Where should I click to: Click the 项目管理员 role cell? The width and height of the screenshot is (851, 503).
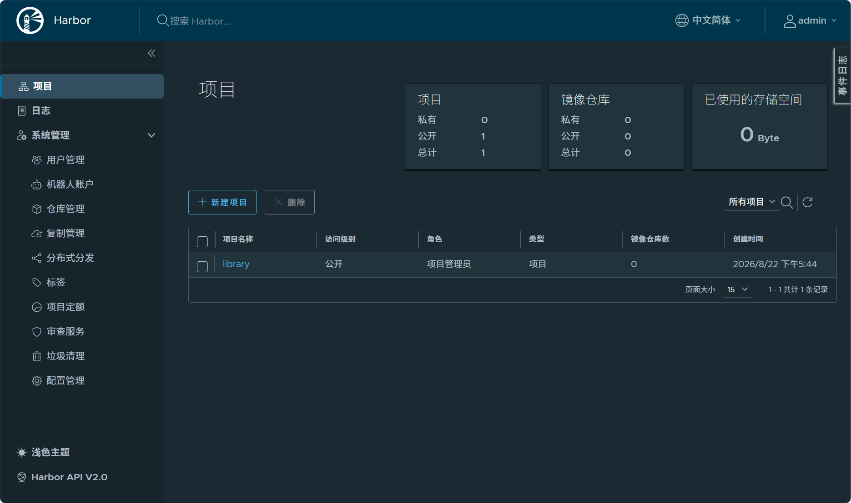point(449,264)
